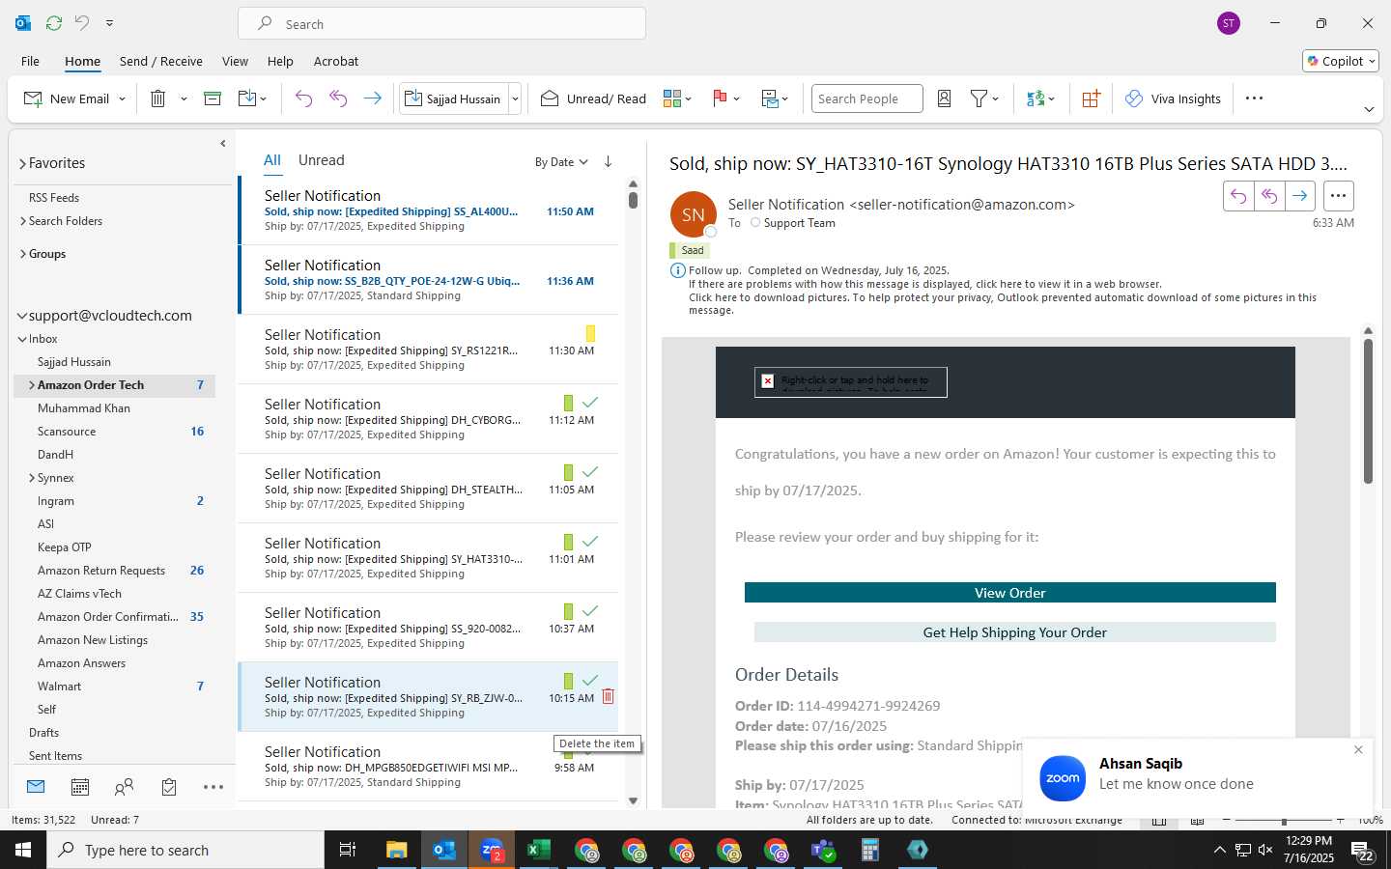
Task: Click the Undo icon in title bar
Action: (x=82, y=22)
